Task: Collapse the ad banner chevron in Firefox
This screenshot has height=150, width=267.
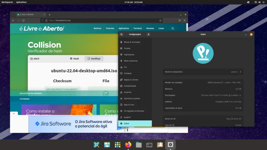Action: tap(14, 113)
